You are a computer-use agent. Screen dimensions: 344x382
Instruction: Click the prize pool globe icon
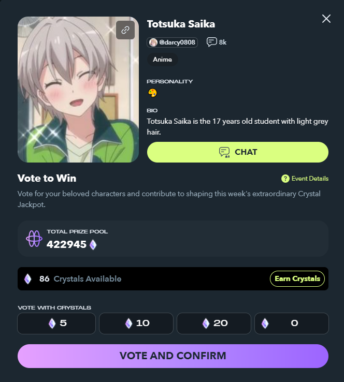(34, 239)
